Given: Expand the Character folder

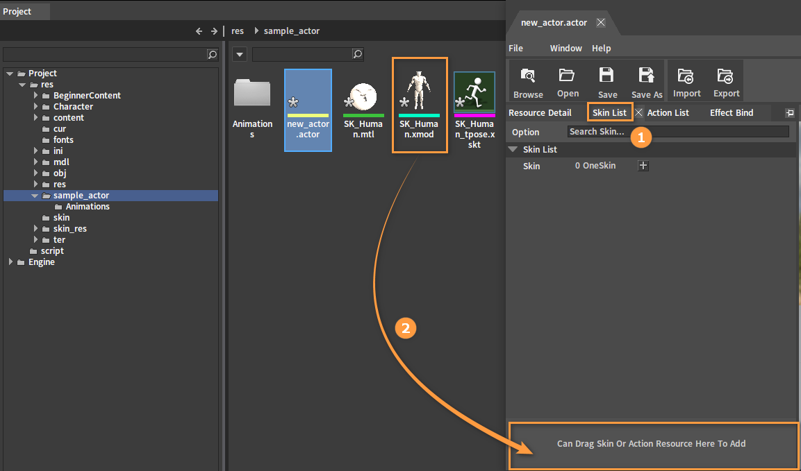Looking at the screenshot, I should [35, 107].
